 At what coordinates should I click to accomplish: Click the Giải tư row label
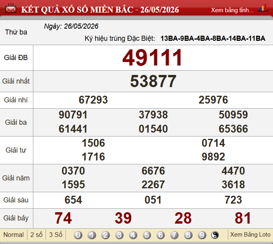coord(16,150)
